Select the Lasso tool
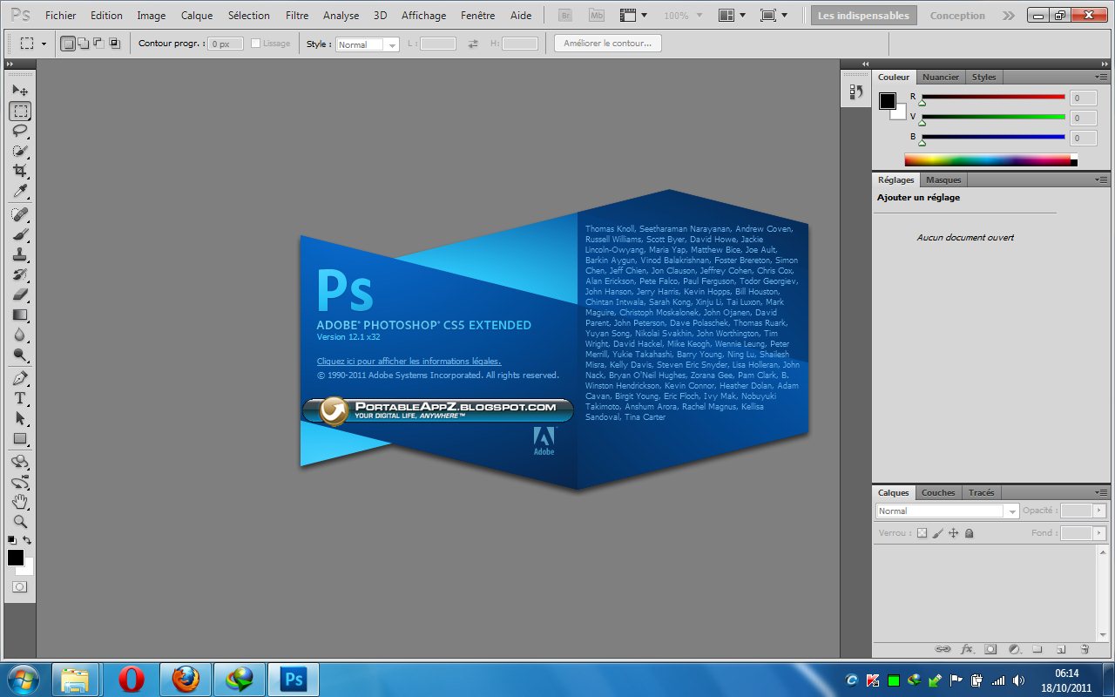 (20, 131)
